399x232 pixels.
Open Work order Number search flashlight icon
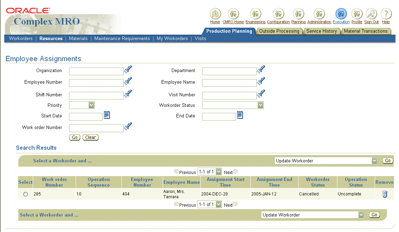(x=128, y=126)
